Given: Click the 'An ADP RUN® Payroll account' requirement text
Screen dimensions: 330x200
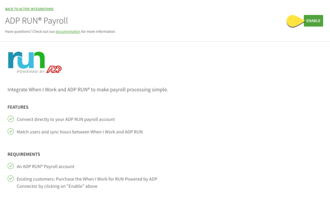Looking at the screenshot, I should 45,166.
